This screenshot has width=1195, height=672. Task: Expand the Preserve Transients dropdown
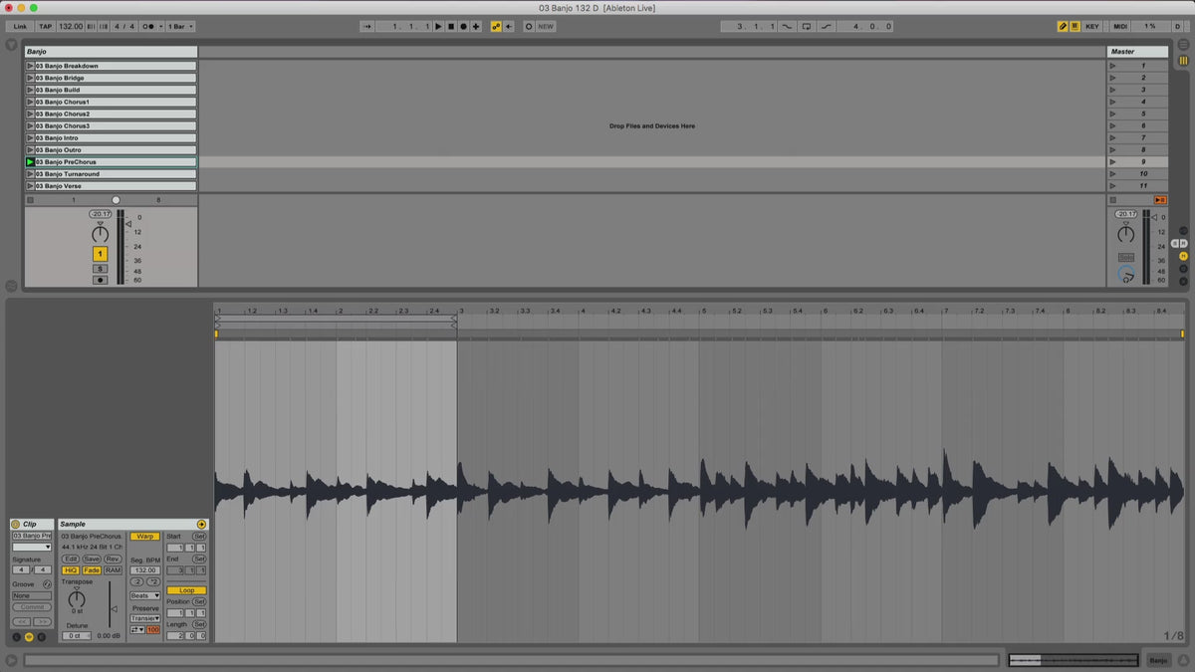(x=144, y=618)
